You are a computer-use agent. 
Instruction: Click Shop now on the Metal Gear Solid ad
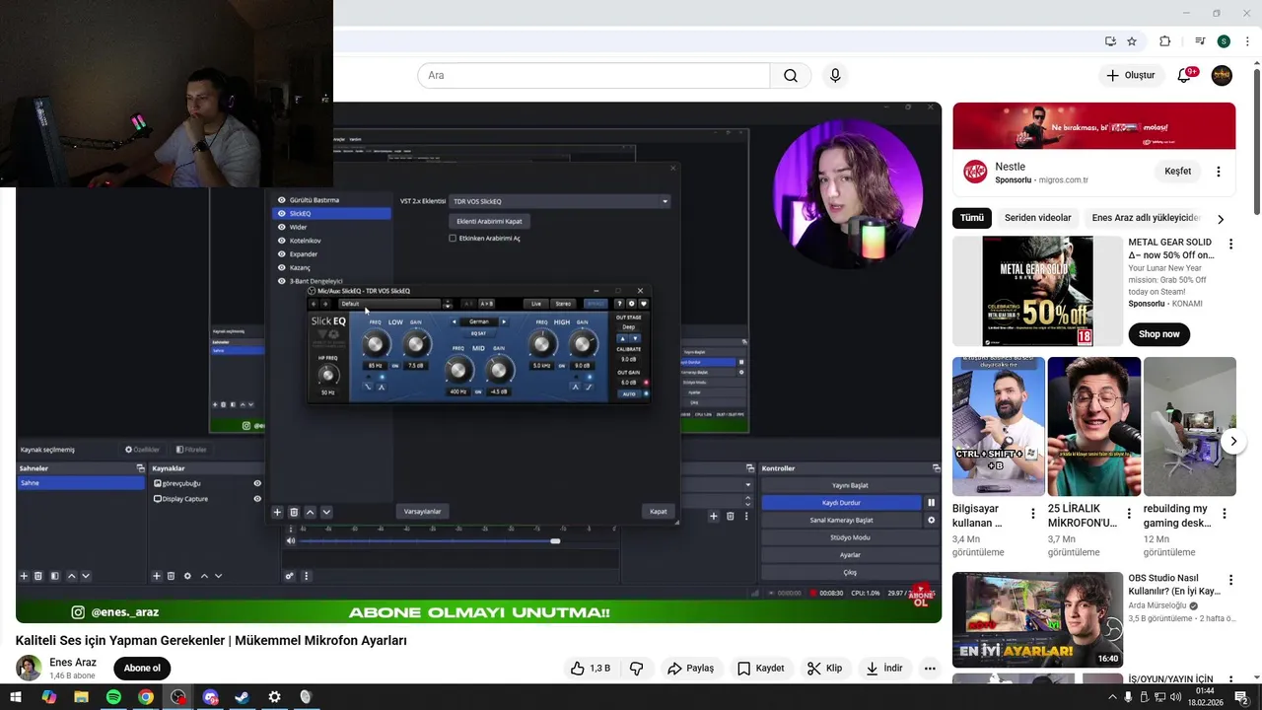pyautogui.click(x=1159, y=334)
